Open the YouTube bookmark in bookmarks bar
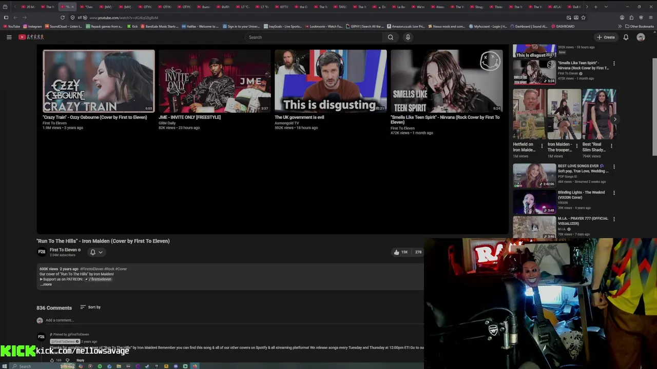This screenshot has height=369, width=657. point(11,26)
